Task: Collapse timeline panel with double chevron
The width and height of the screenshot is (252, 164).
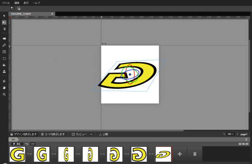Action: (x=246, y=139)
